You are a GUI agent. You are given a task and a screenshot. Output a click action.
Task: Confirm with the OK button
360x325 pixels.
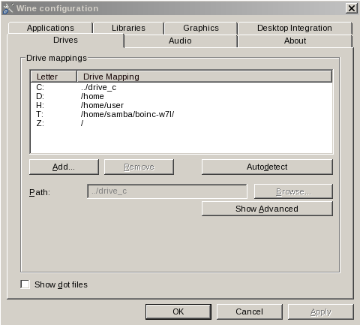click(178, 311)
